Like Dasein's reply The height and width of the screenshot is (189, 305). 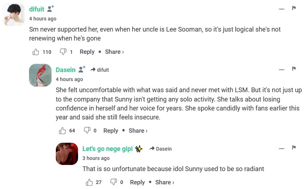pos(63,131)
